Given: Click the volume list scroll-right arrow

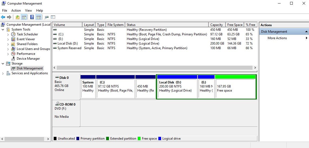Looking at the screenshot, I should pyautogui.click(x=255, y=68).
